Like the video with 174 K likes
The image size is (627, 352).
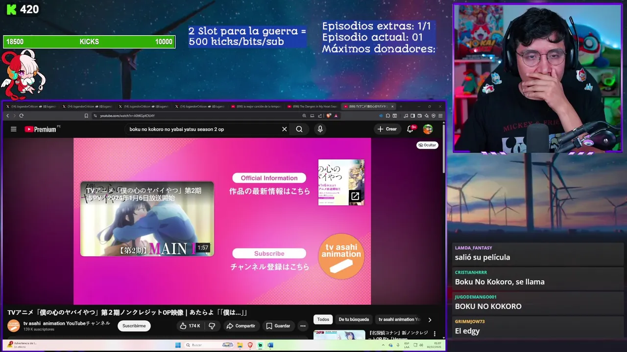[190, 326]
